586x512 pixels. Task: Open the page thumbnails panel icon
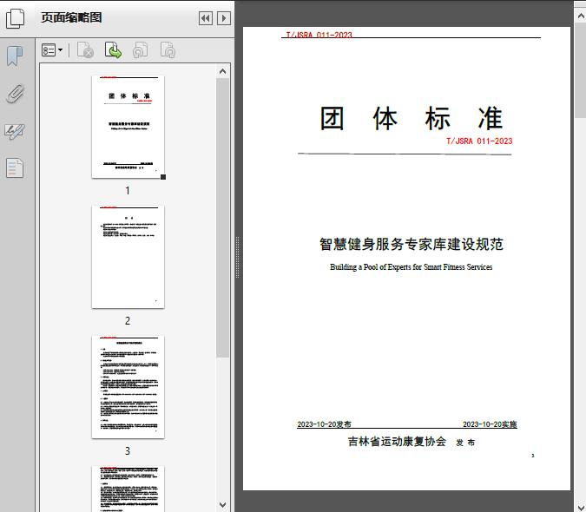tap(16, 18)
